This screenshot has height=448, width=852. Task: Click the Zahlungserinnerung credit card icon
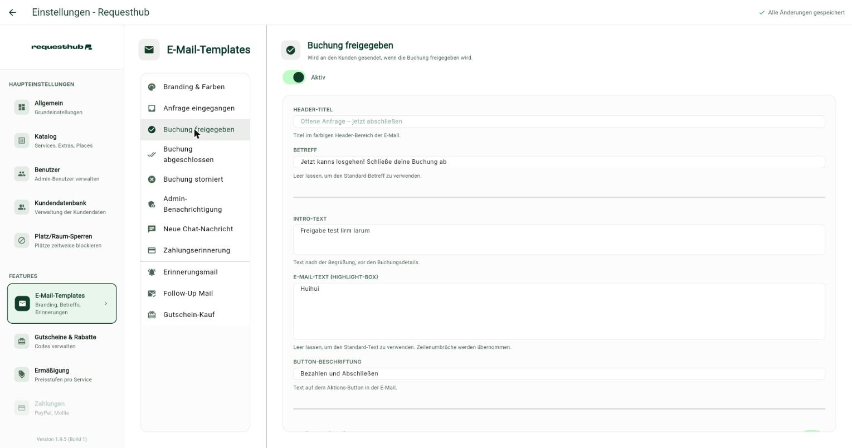click(152, 250)
